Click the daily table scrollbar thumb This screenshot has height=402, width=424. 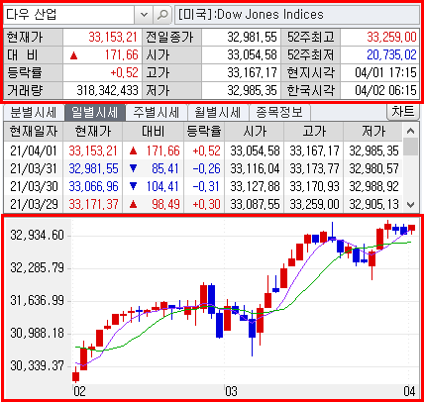[x=410, y=147]
